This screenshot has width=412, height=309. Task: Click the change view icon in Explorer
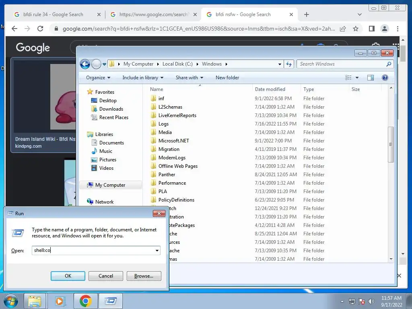tap(348, 78)
